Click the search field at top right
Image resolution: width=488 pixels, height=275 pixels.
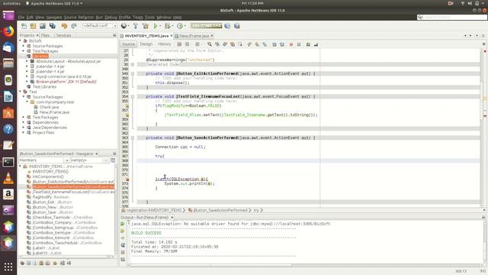point(452,17)
